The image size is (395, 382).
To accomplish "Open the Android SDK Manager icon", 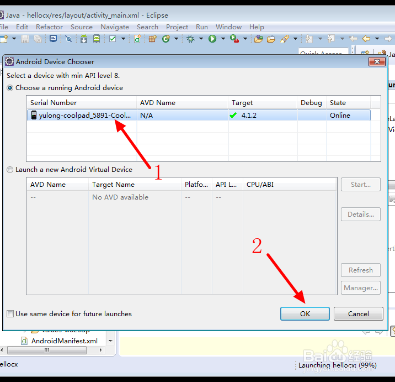I will point(84,39).
